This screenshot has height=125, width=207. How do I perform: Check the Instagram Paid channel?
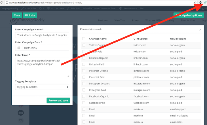(x=84, y=90)
